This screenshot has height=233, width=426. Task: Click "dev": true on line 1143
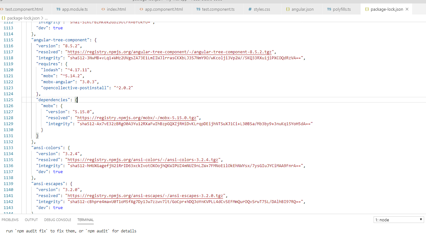tap(49, 207)
